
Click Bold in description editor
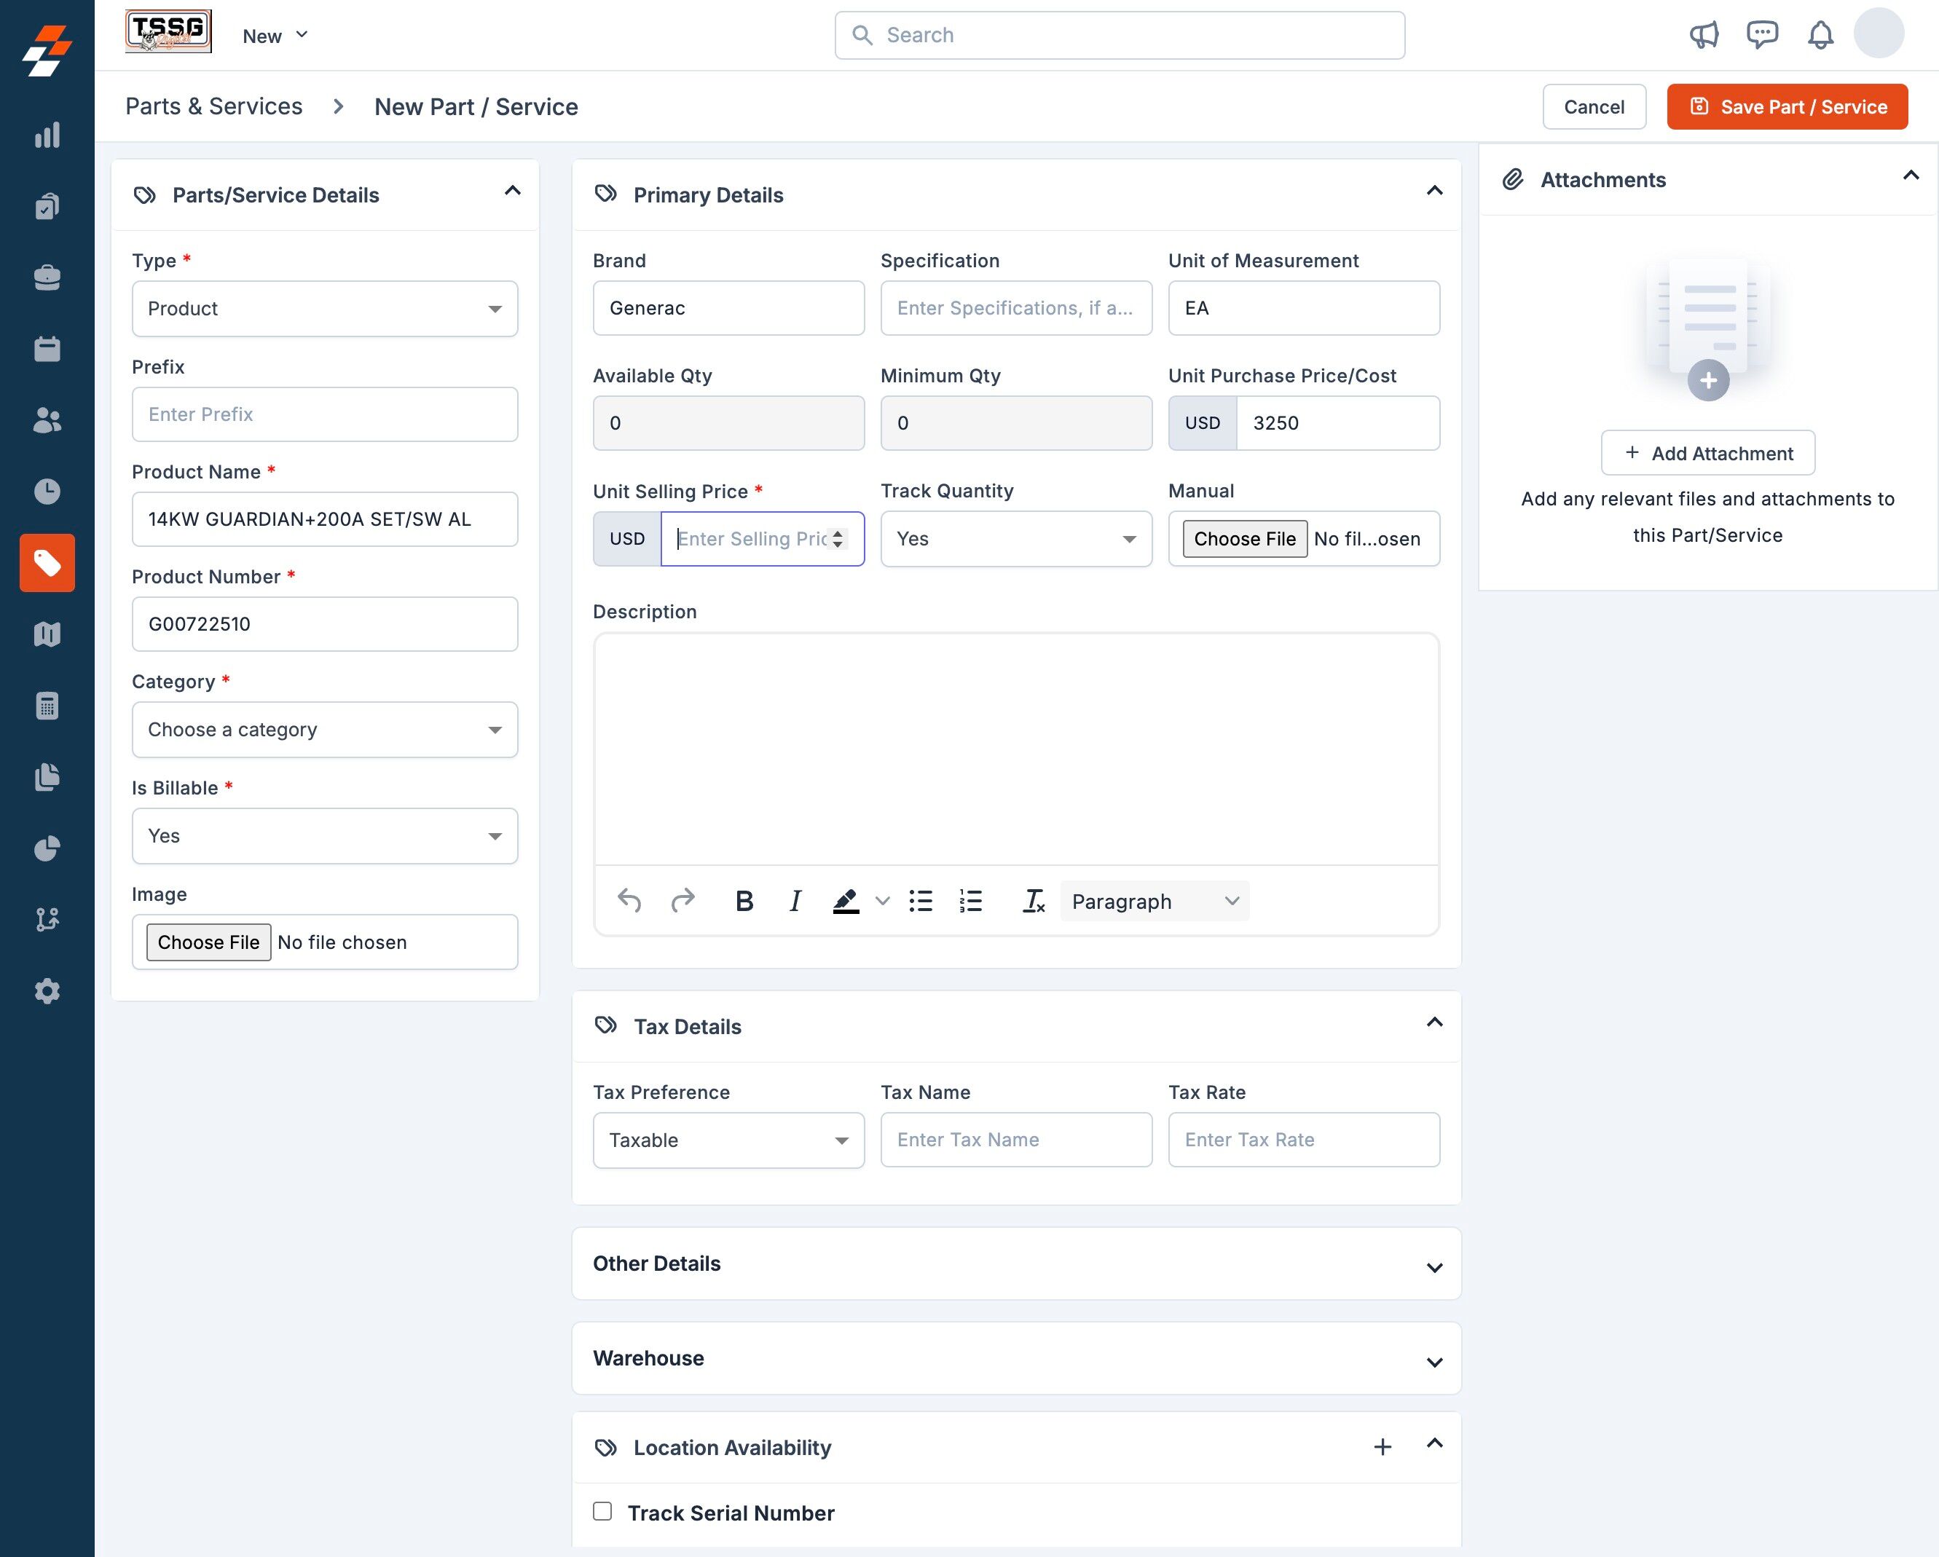(x=744, y=901)
